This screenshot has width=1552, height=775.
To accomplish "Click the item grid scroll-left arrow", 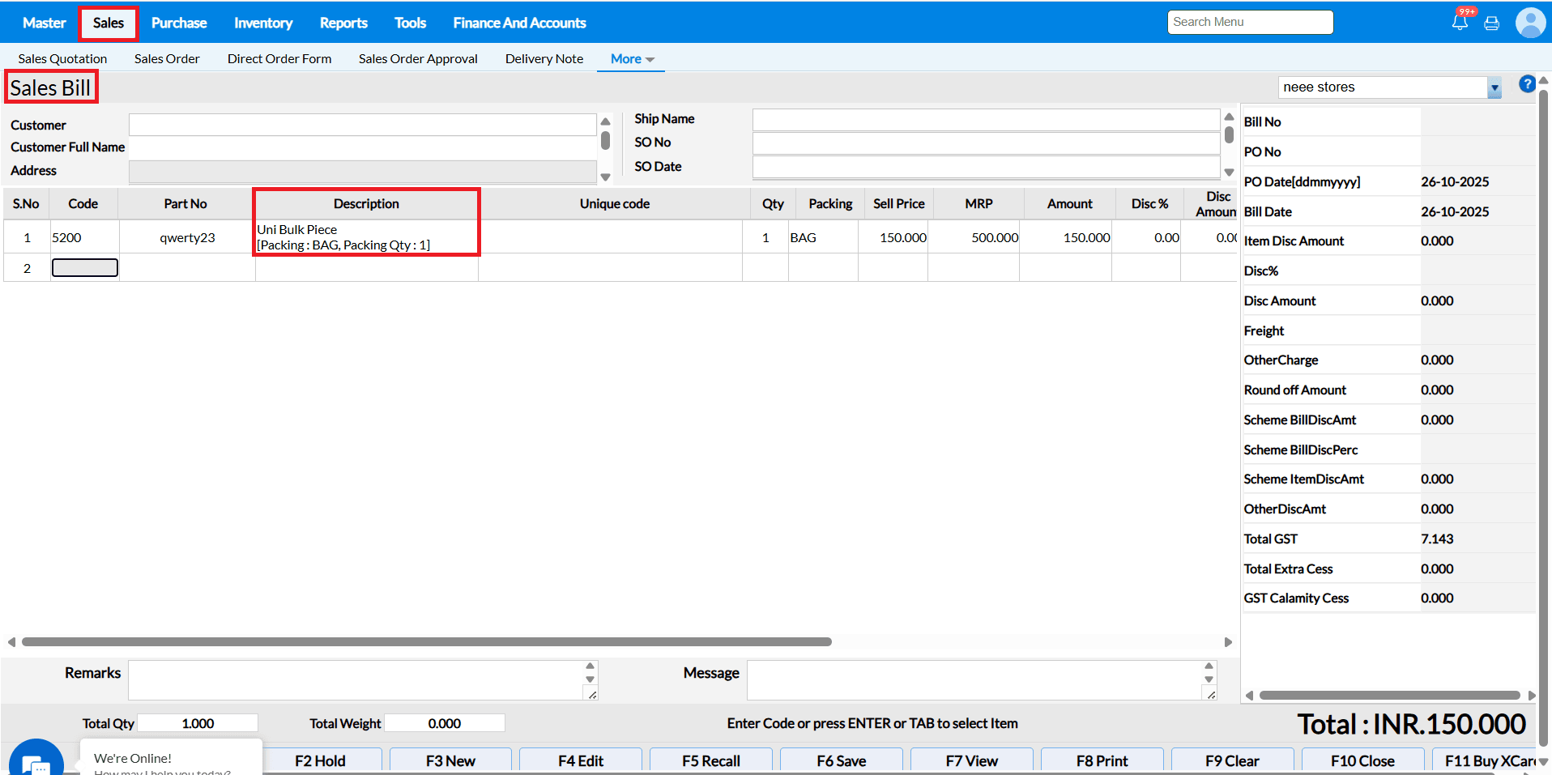I will coord(11,642).
